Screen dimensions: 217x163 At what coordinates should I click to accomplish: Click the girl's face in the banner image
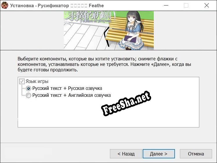click(x=133, y=18)
